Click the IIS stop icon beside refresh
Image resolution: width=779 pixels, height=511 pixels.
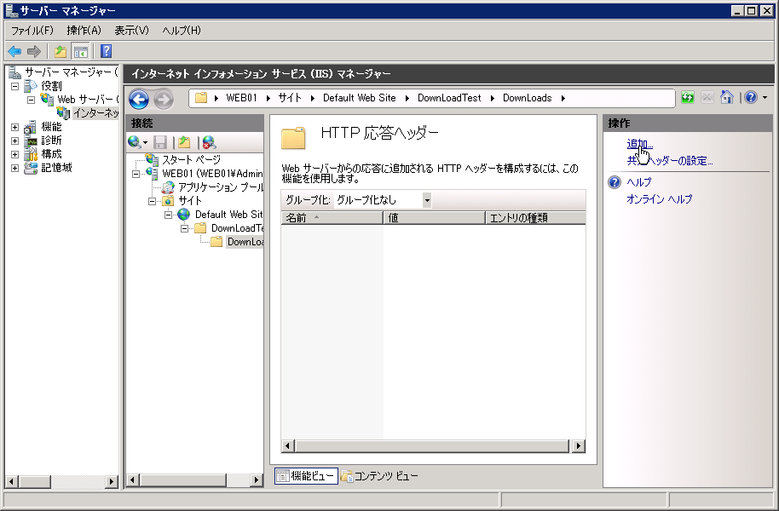[707, 97]
